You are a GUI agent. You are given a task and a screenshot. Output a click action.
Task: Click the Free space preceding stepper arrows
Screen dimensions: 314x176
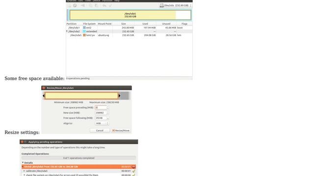click(x=108, y=108)
